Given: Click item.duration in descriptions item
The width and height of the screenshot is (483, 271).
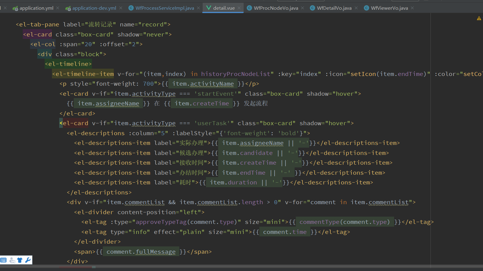Looking at the screenshot, I should click(233, 182).
